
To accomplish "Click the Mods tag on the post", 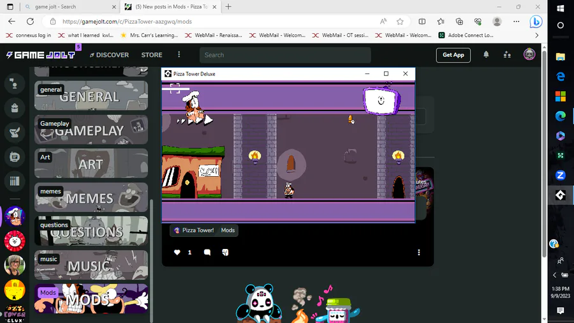I will [x=228, y=230].
